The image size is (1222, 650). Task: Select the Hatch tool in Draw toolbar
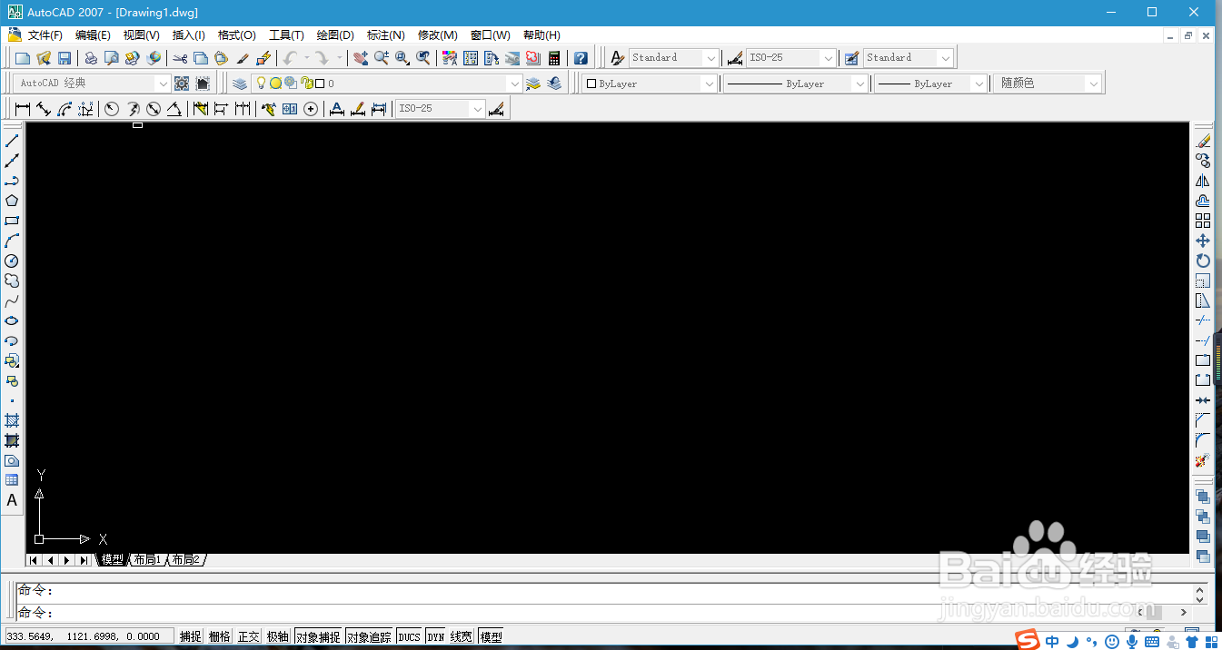pos(12,420)
